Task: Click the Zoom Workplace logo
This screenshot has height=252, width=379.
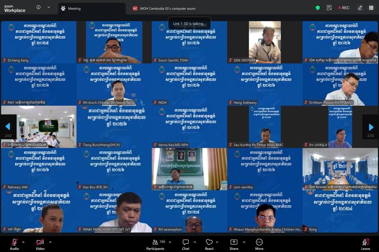Action: coord(15,9)
